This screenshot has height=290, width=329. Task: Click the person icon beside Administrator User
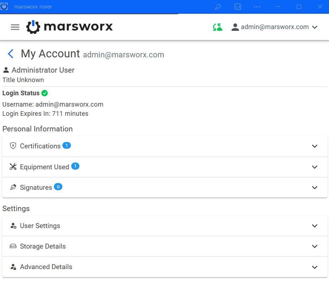coord(6,70)
